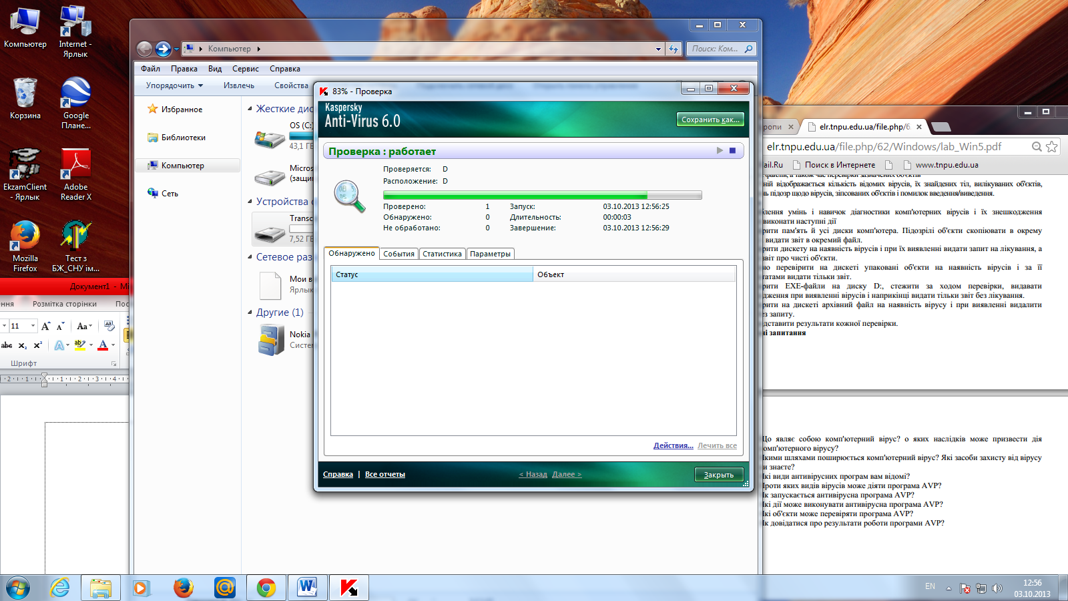Open the Explorer address bar history dropdown
1068x601 pixels.
(x=658, y=49)
